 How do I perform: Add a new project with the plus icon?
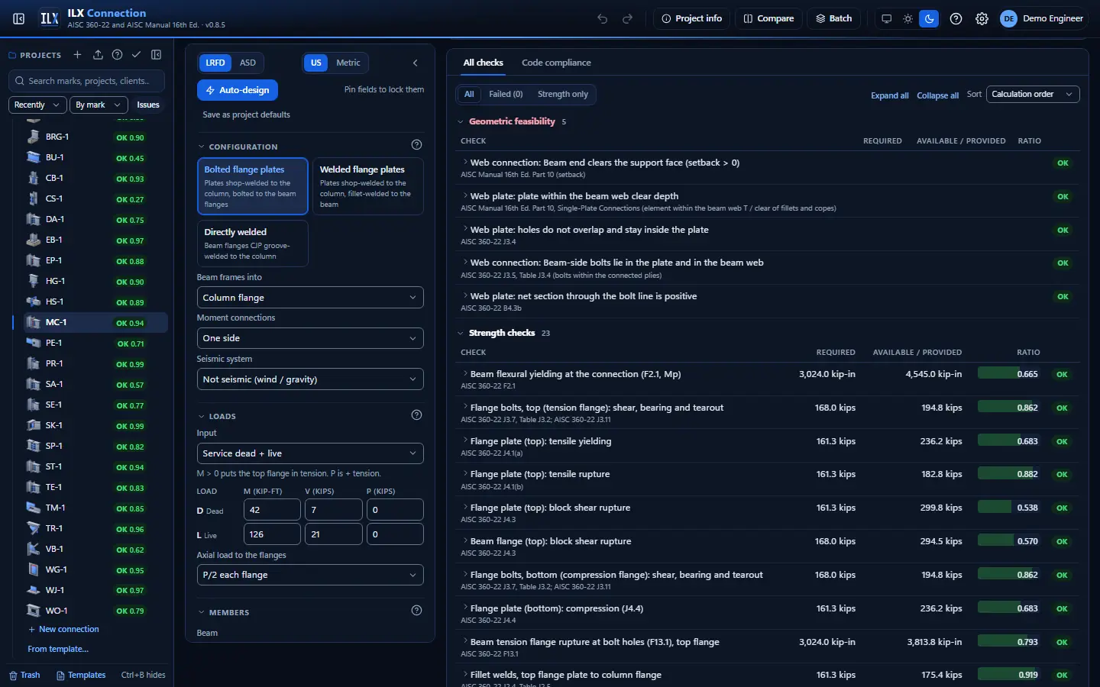point(77,55)
